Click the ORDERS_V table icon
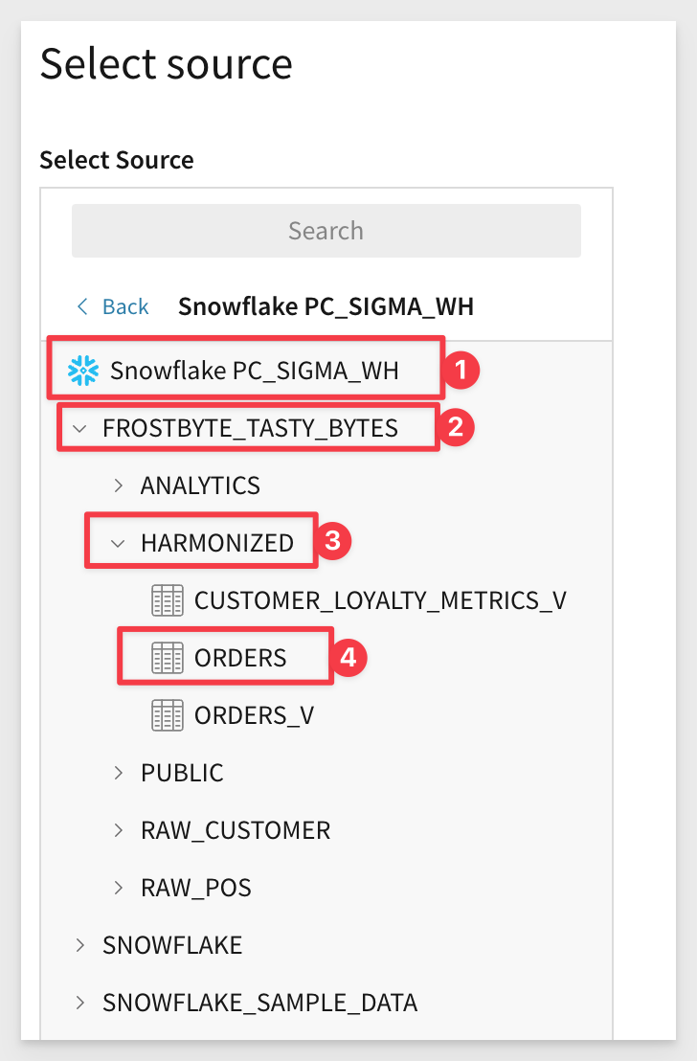This screenshot has height=1061, width=697. 168,715
